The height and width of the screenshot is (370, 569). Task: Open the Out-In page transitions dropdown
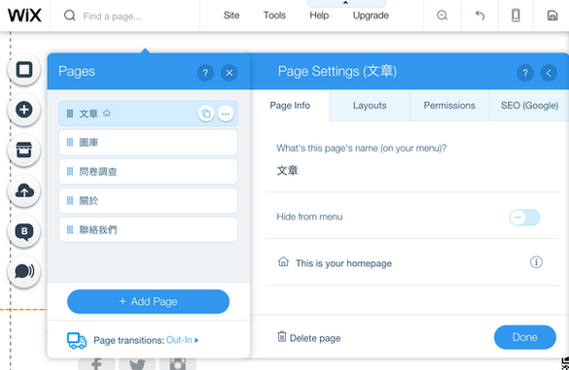click(x=182, y=340)
